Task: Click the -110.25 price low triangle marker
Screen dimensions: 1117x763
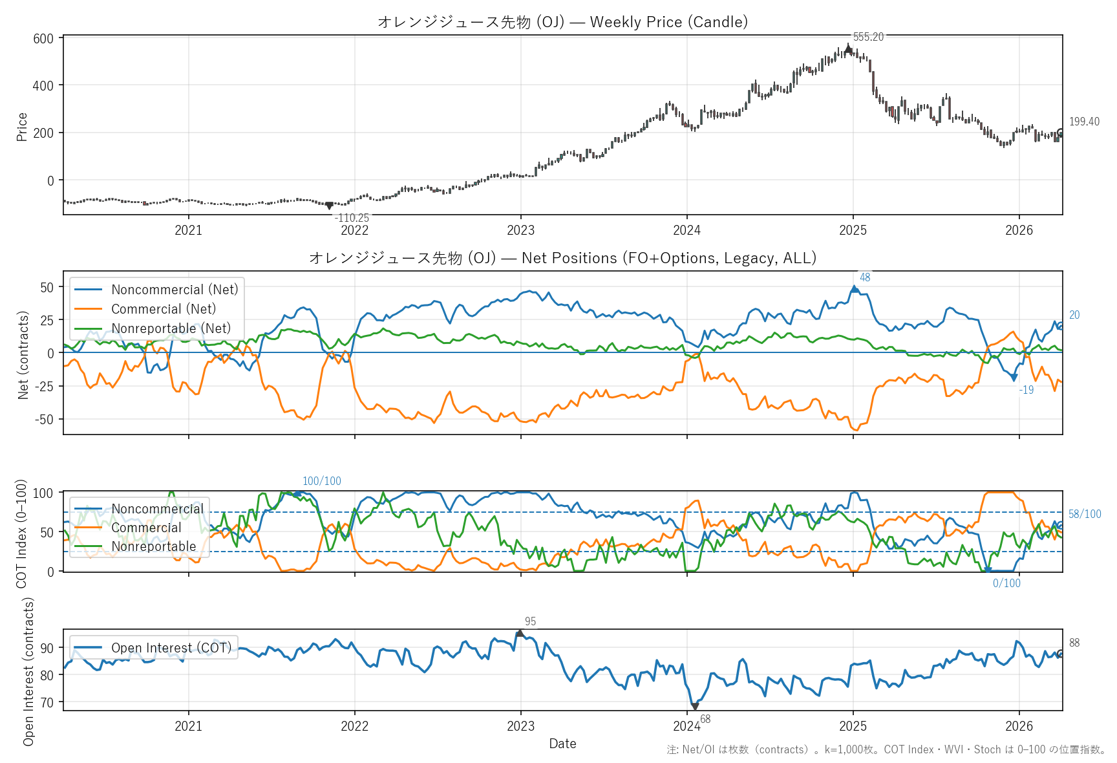Action: coord(329,206)
